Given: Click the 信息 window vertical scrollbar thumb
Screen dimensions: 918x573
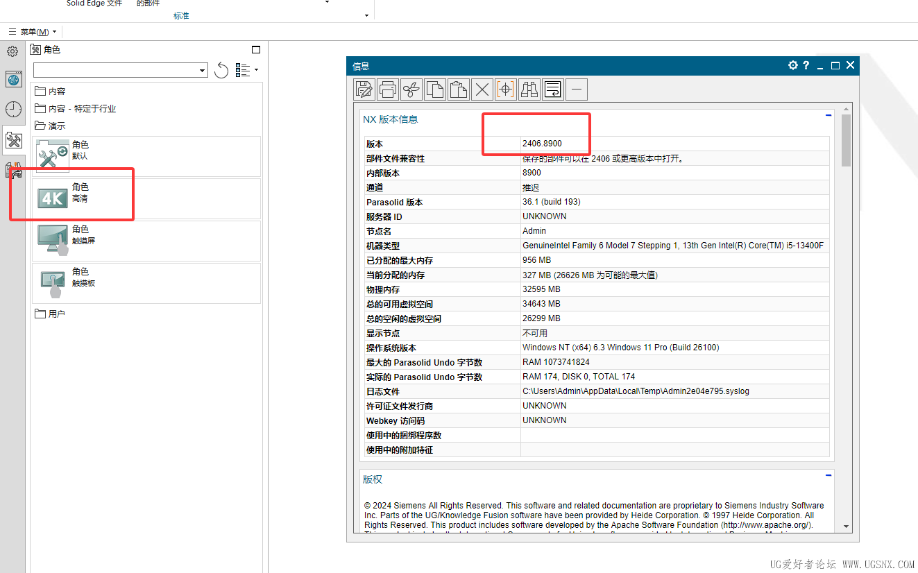Looking at the screenshot, I should point(846,141).
